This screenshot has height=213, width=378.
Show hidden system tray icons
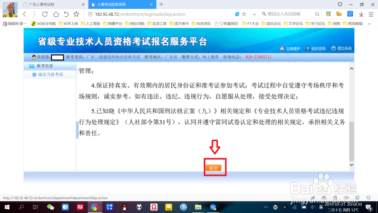(266, 207)
